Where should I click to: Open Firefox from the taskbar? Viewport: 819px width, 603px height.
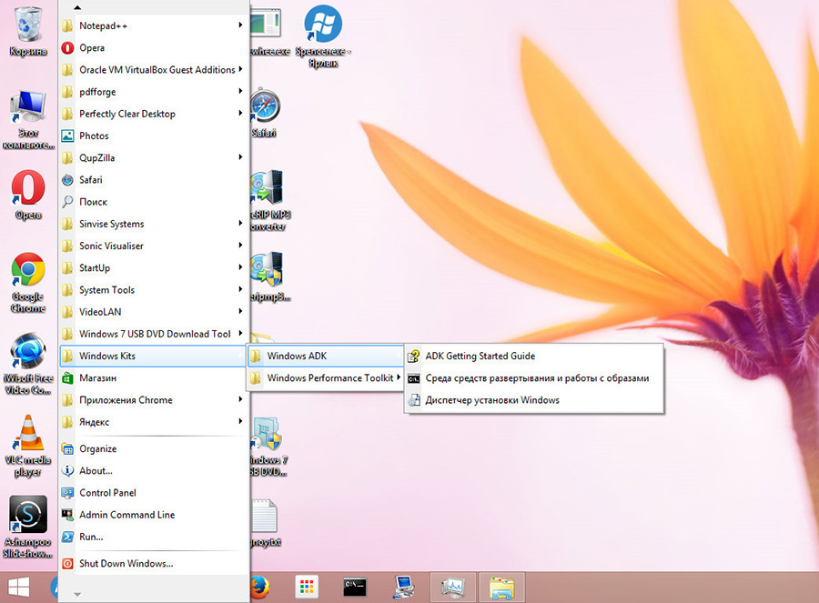coord(259,588)
